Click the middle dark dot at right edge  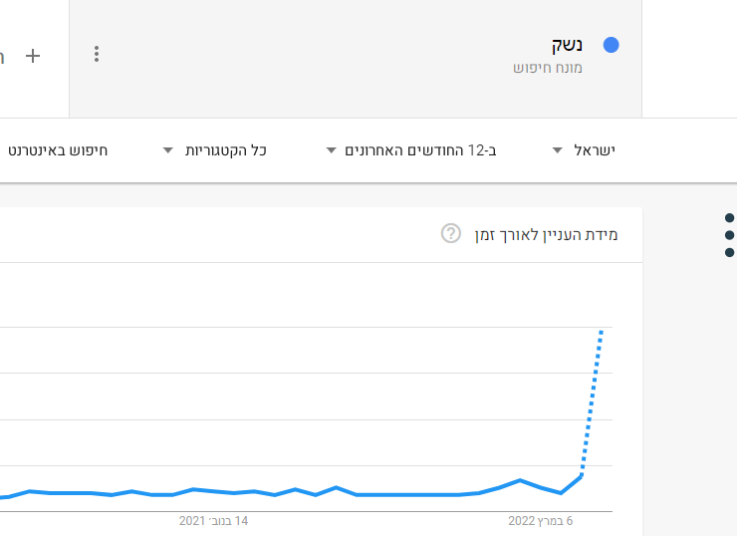[x=729, y=235]
